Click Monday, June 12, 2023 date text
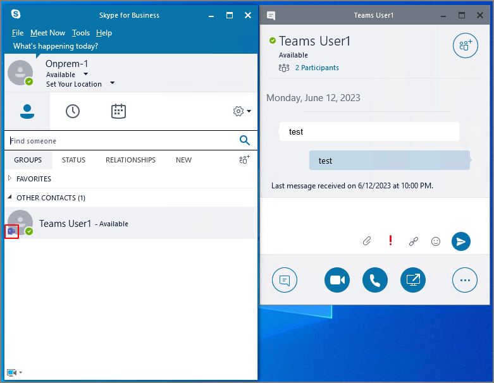 point(313,98)
